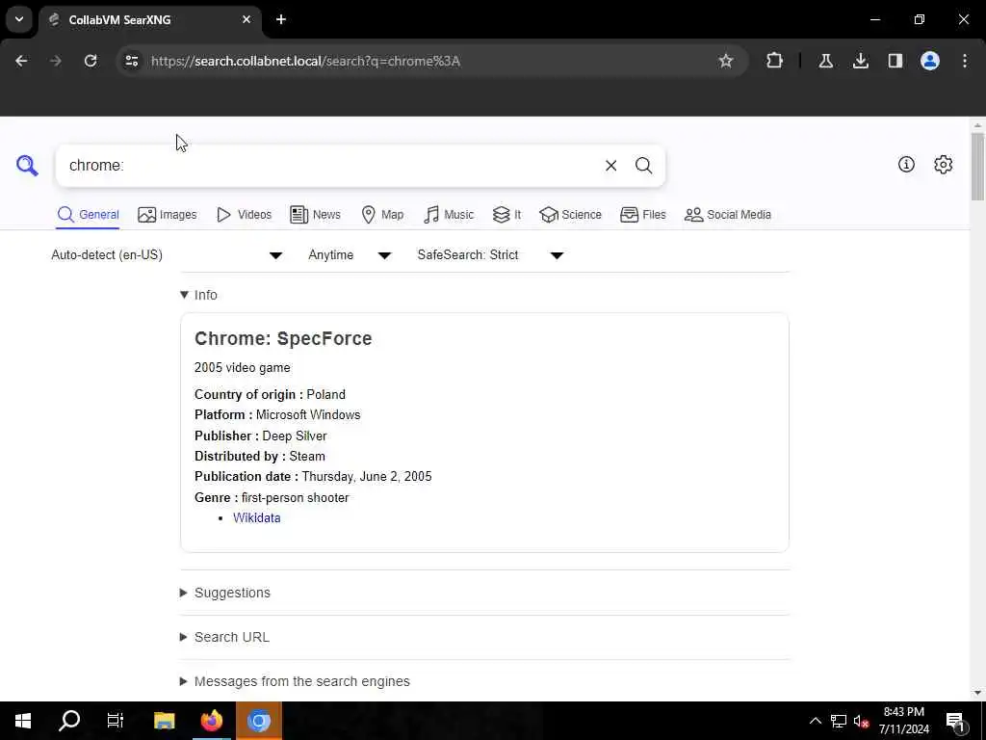The height and width of the screenshot is (740, 986).
Task: Open the taskbar clock and date
Action: point(903,721)
